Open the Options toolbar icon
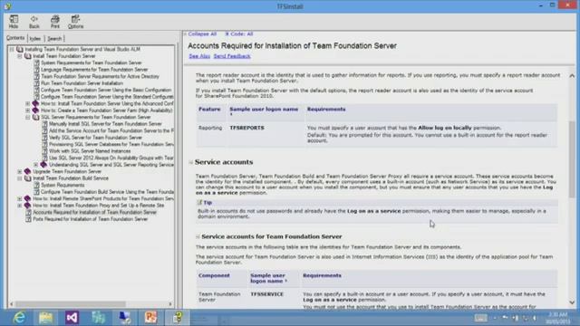 coord(75,22)
